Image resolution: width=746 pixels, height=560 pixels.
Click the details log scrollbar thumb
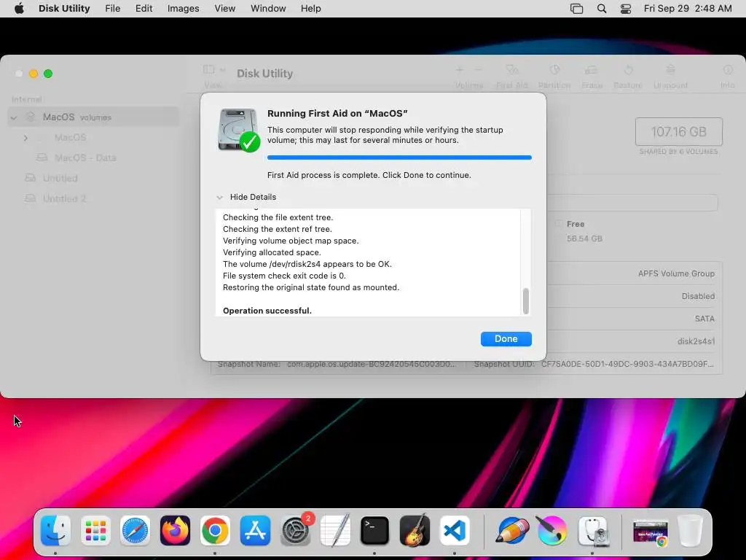pyautogui.click(x=526, y=301)
